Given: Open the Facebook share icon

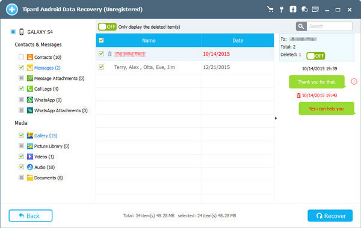Looking at the screenshot, I should click(x=293, y=10).
